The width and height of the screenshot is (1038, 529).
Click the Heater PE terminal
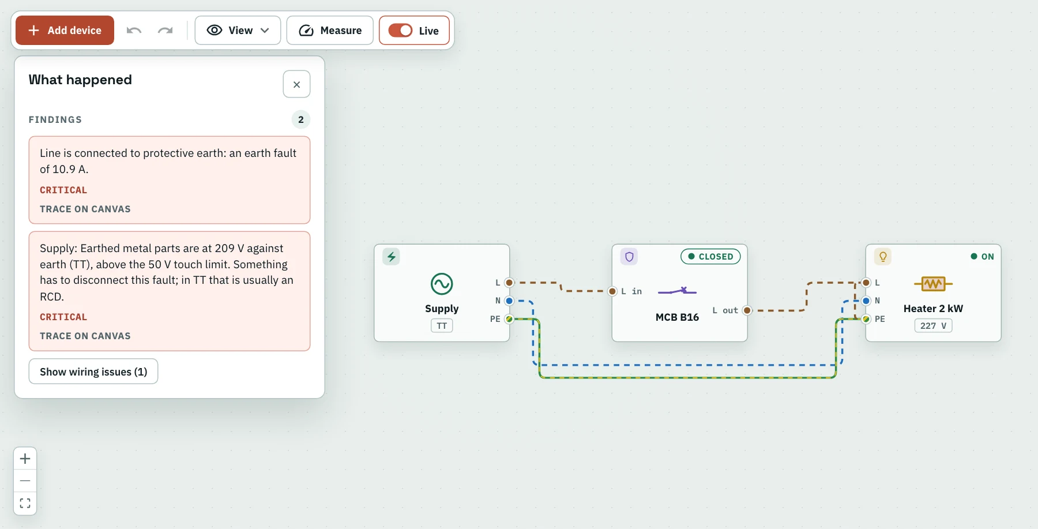[866, 319]
